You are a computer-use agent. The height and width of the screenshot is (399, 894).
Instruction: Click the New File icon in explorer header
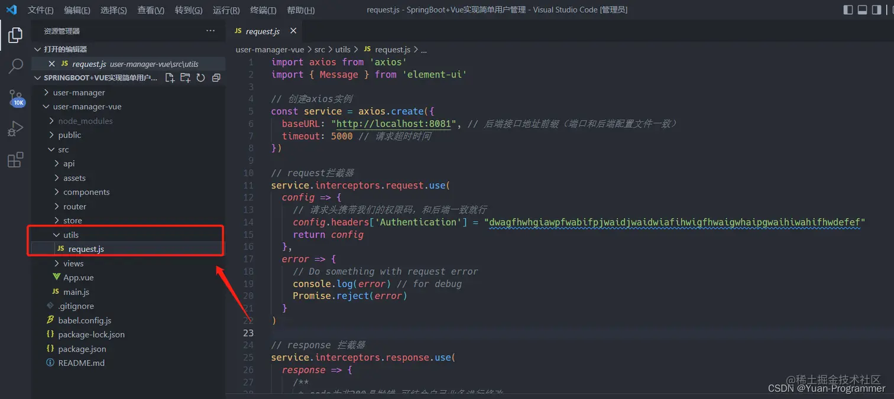170,77
